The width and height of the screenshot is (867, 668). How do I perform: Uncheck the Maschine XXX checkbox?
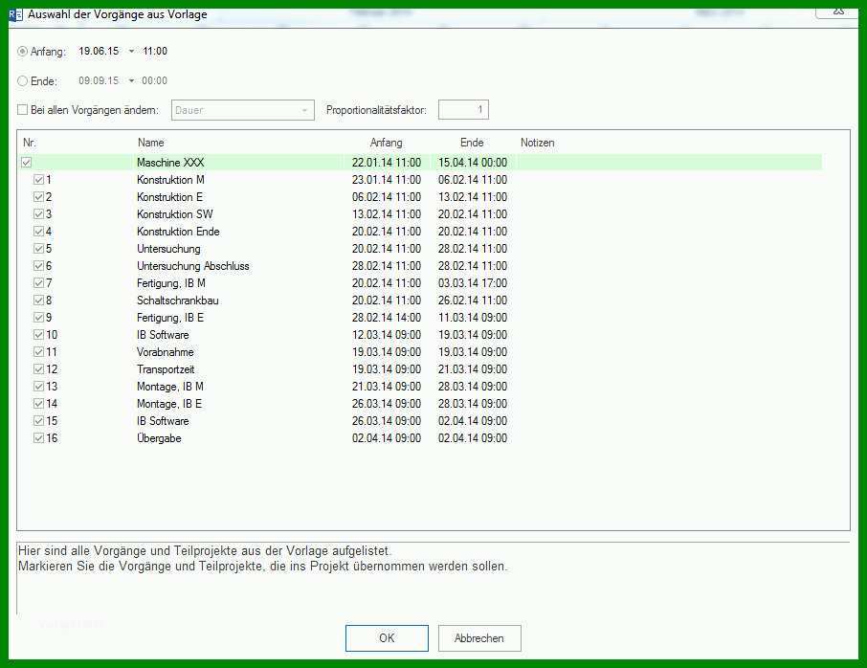(x=27, y=163)
